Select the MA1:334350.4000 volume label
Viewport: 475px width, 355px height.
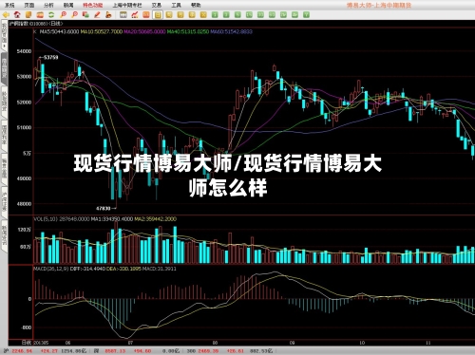click(x=112, y=219)
